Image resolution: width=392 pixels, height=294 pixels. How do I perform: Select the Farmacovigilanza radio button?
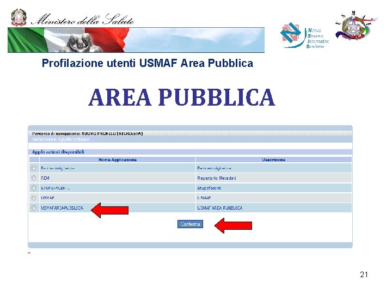(34, 168)
